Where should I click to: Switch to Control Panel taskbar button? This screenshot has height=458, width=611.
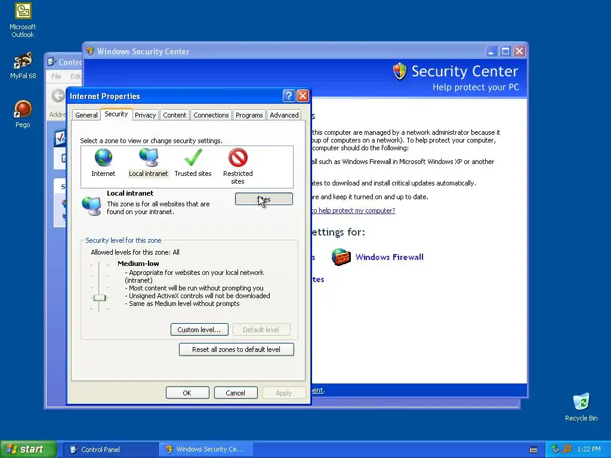(x=110, y=449)
